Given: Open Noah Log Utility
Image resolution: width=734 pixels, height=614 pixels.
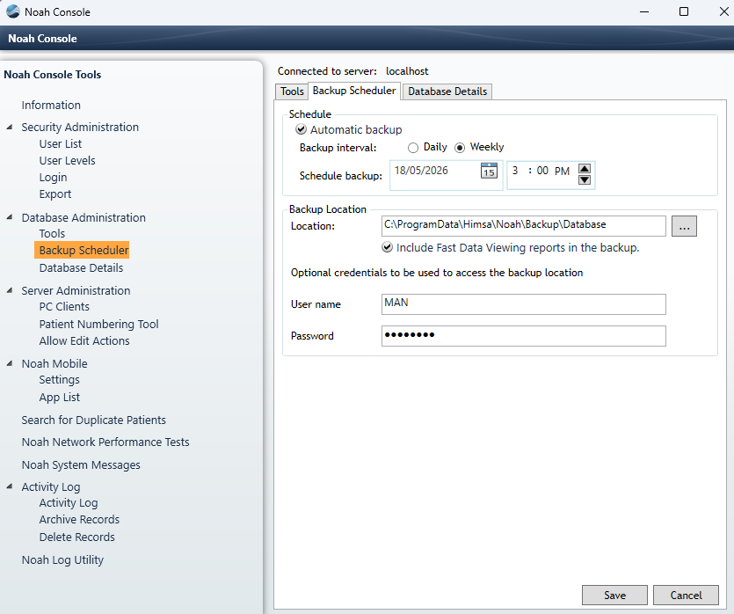Looking at the screenshot, I should pos(62,560).
